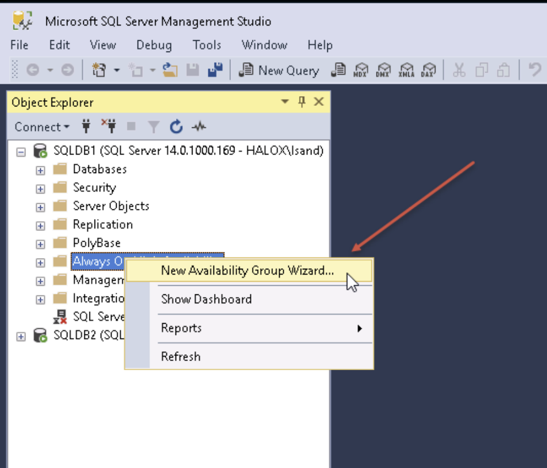
Task: Open the Tools menu
Action: (207, 45)
